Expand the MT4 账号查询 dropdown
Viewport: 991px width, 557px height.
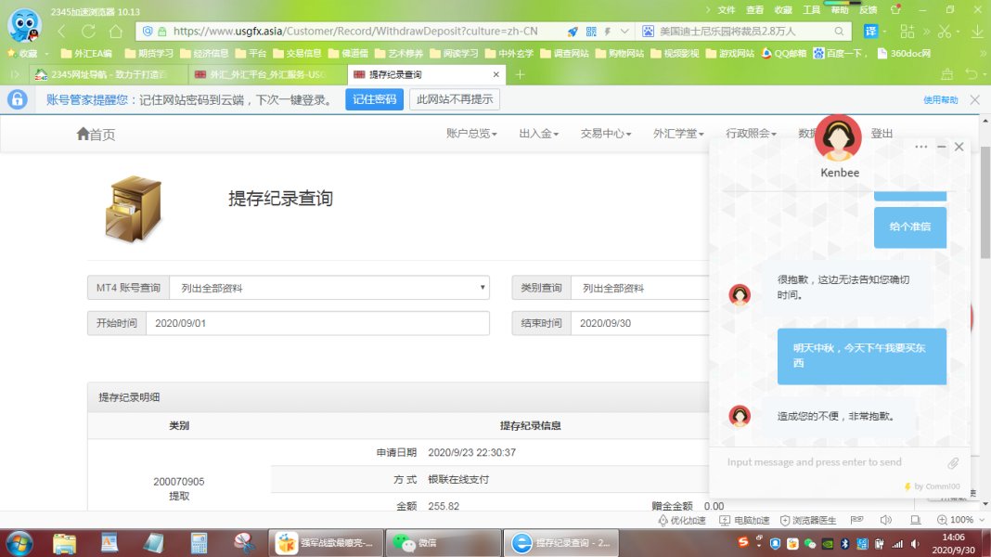pos(328,288)
